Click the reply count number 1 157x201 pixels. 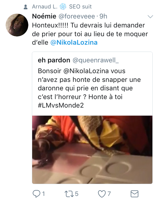pos(43,194)
